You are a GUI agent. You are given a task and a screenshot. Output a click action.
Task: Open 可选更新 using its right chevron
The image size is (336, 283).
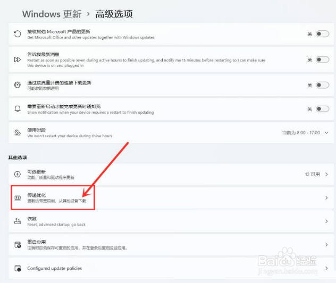click(326, 174)
